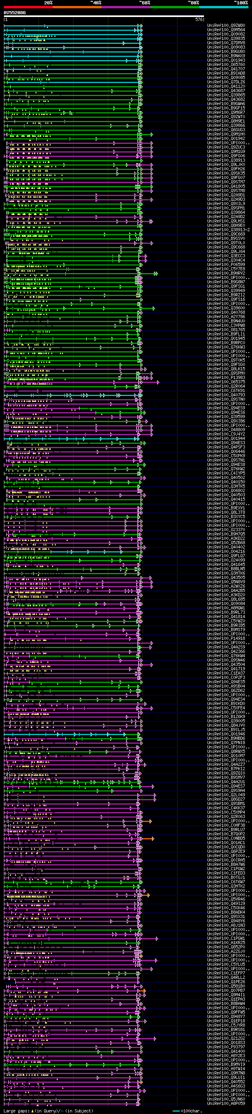Select the UniRef100_B9HRV2 label
The image size is (252, 1114).
(x=226, y=273)
